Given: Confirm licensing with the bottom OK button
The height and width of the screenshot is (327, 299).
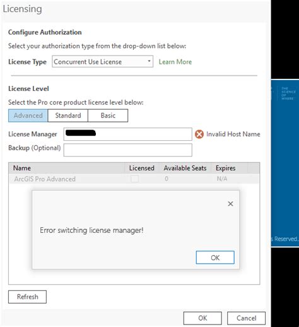Looking at the screenshot, I should point(202,318).
